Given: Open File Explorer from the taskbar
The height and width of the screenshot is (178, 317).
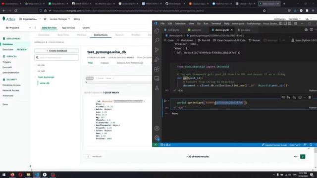Looking at the screenshot, I should click(29, 175).
